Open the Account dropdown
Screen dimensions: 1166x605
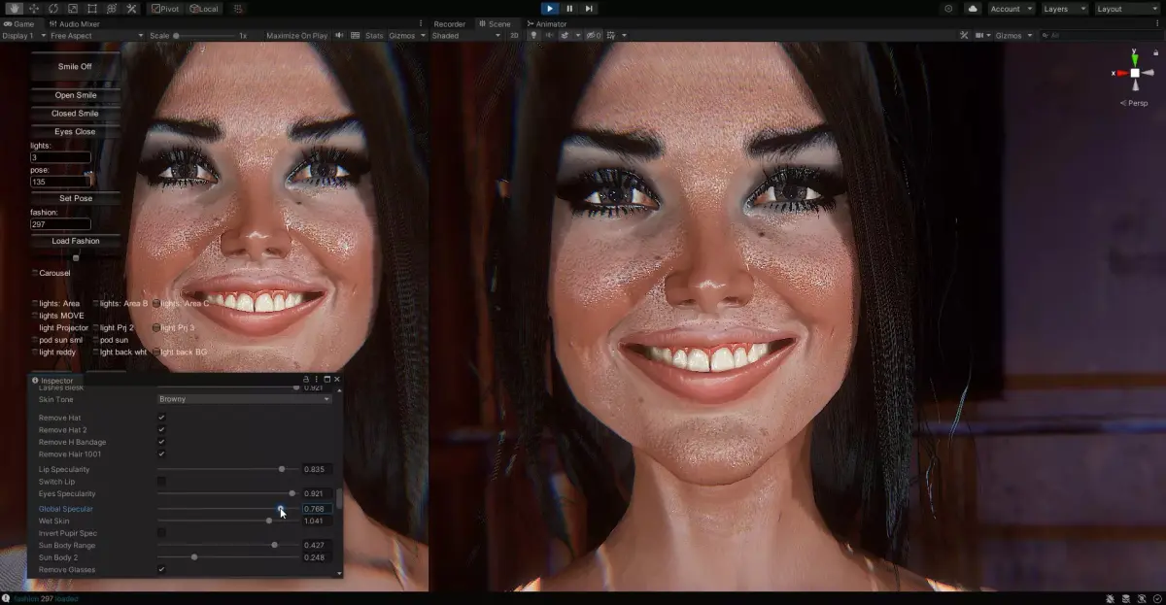(x=1011, y=9)
